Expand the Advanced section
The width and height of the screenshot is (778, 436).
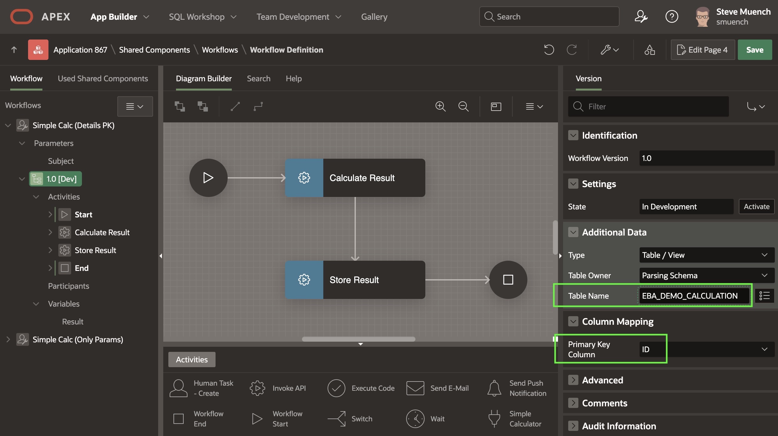[x=573, y=380]
